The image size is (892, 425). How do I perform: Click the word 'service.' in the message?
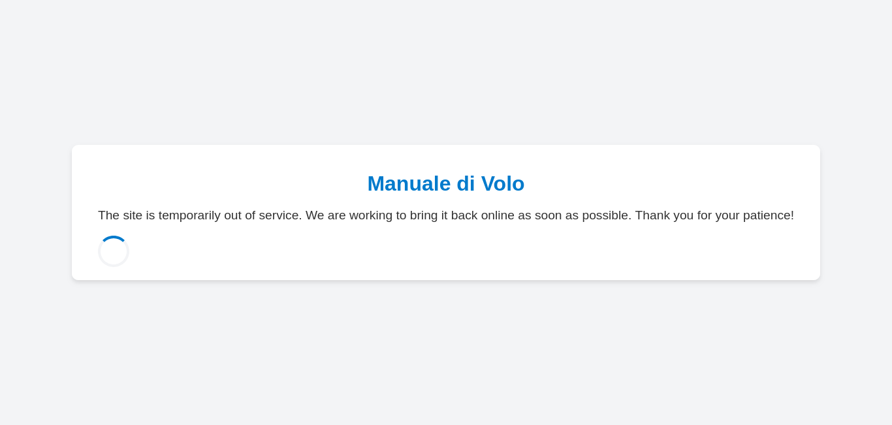(281, 215)
